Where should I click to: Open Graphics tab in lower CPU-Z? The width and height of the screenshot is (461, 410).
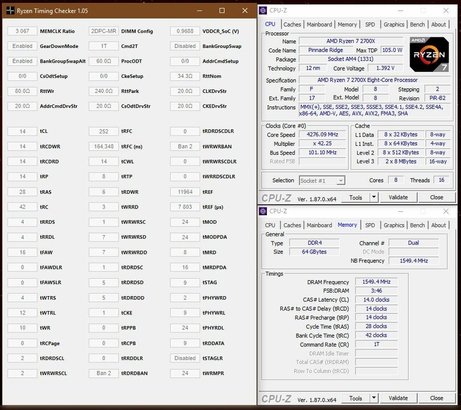coord(394,225)
